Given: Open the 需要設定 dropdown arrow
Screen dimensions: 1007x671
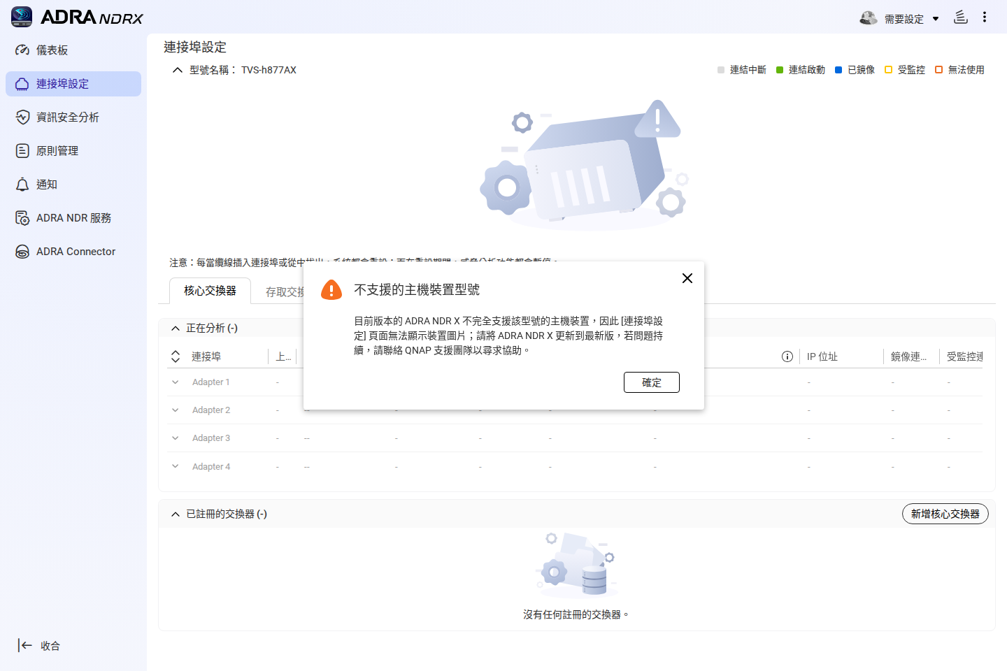Looking at the screenshot, I should click(x=936, y=19).
